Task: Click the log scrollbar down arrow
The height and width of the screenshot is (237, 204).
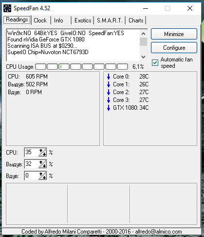Action: pyautogui.click(x=143, y=57)
